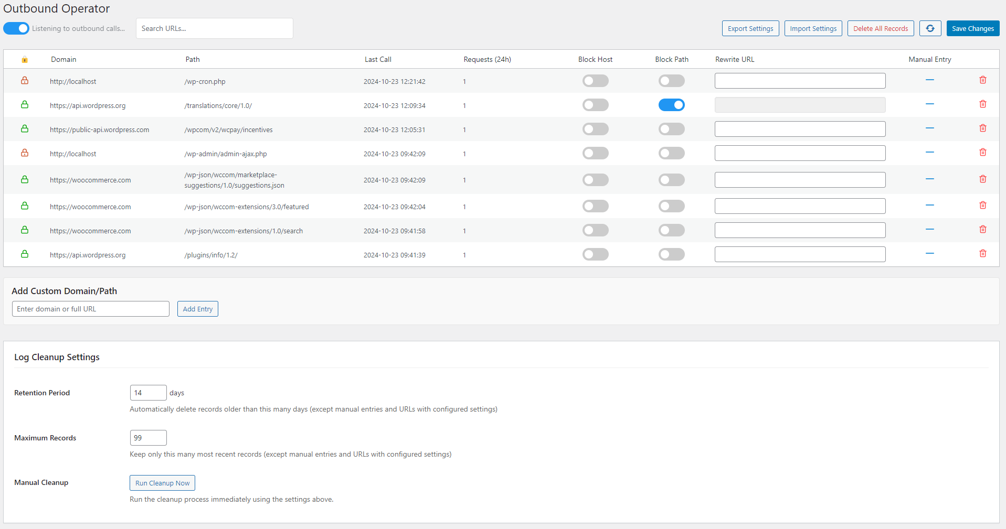Click Rewrite URL field for /wp-cron.php
The image size is (1006, 529).
pos(800,81)
